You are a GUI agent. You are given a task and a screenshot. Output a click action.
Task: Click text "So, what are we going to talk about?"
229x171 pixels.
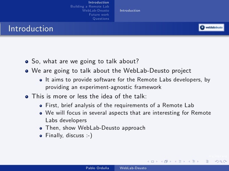pyautogui.click(x=85, y=61)
